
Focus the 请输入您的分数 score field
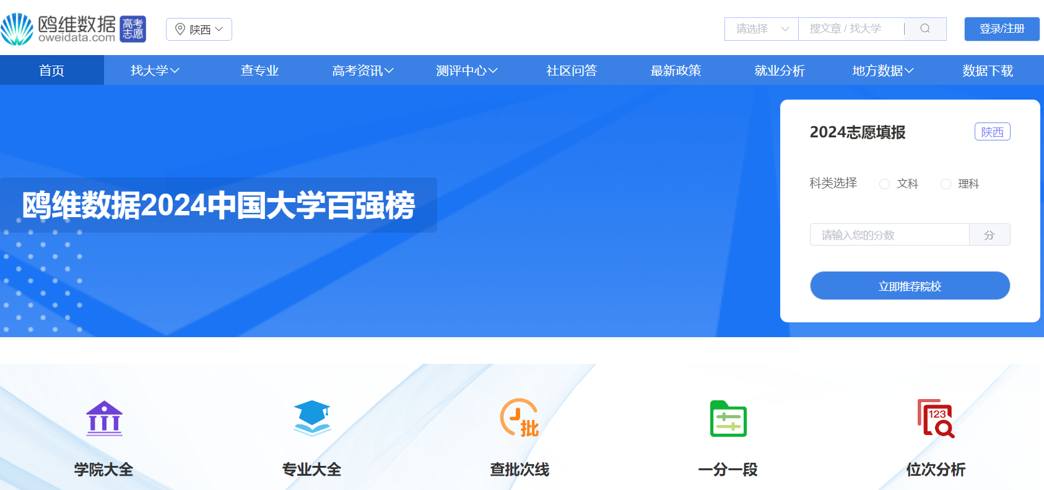pos(889,234)
